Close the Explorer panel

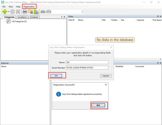point(160,63)
